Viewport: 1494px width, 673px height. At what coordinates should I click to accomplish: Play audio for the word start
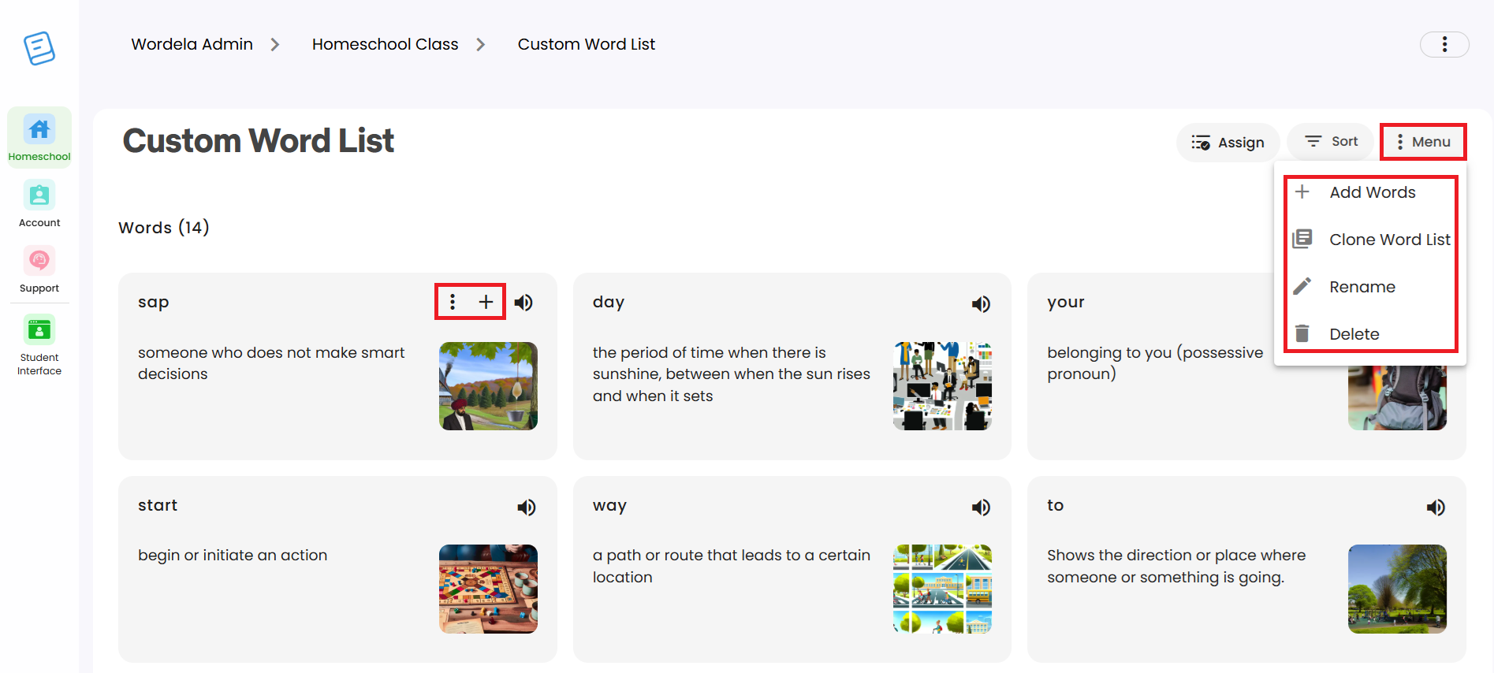tap(527, 508)
